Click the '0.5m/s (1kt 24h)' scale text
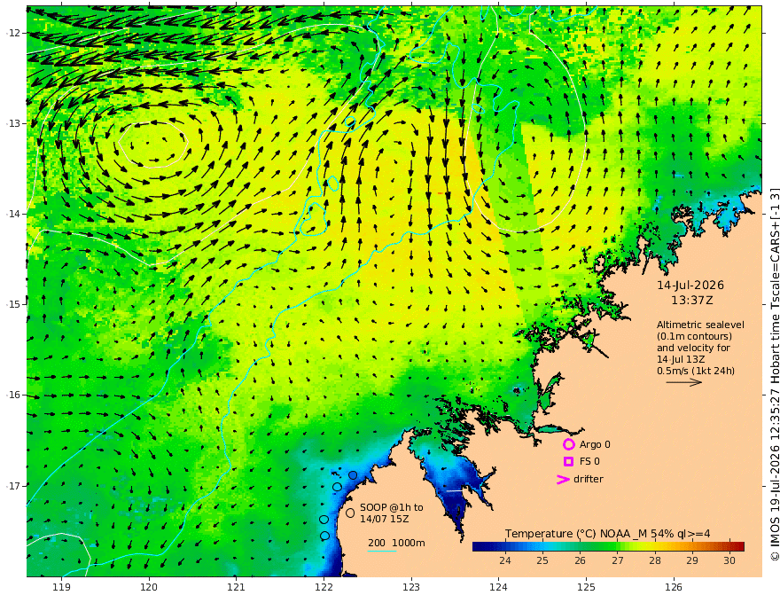Image resolution: width=780 pixels, height=603 pixels. (696, 371)
